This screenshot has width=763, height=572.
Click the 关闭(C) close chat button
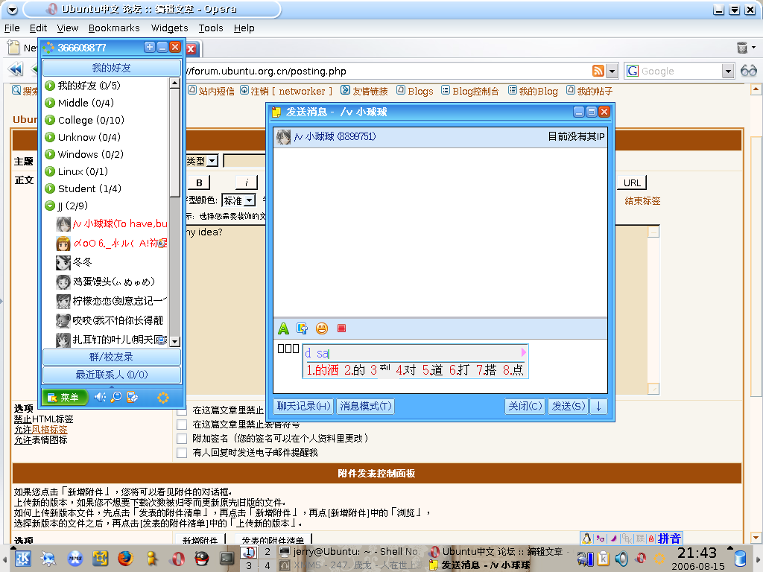tap(525, 406)
